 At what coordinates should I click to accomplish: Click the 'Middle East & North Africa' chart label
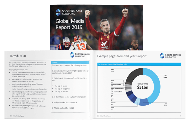117,89
